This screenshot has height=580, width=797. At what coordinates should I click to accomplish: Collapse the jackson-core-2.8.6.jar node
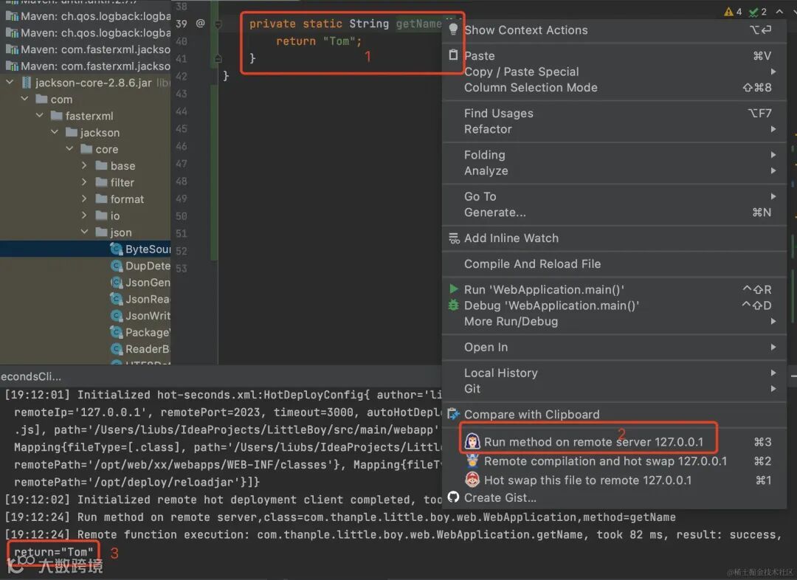(10, 82)
